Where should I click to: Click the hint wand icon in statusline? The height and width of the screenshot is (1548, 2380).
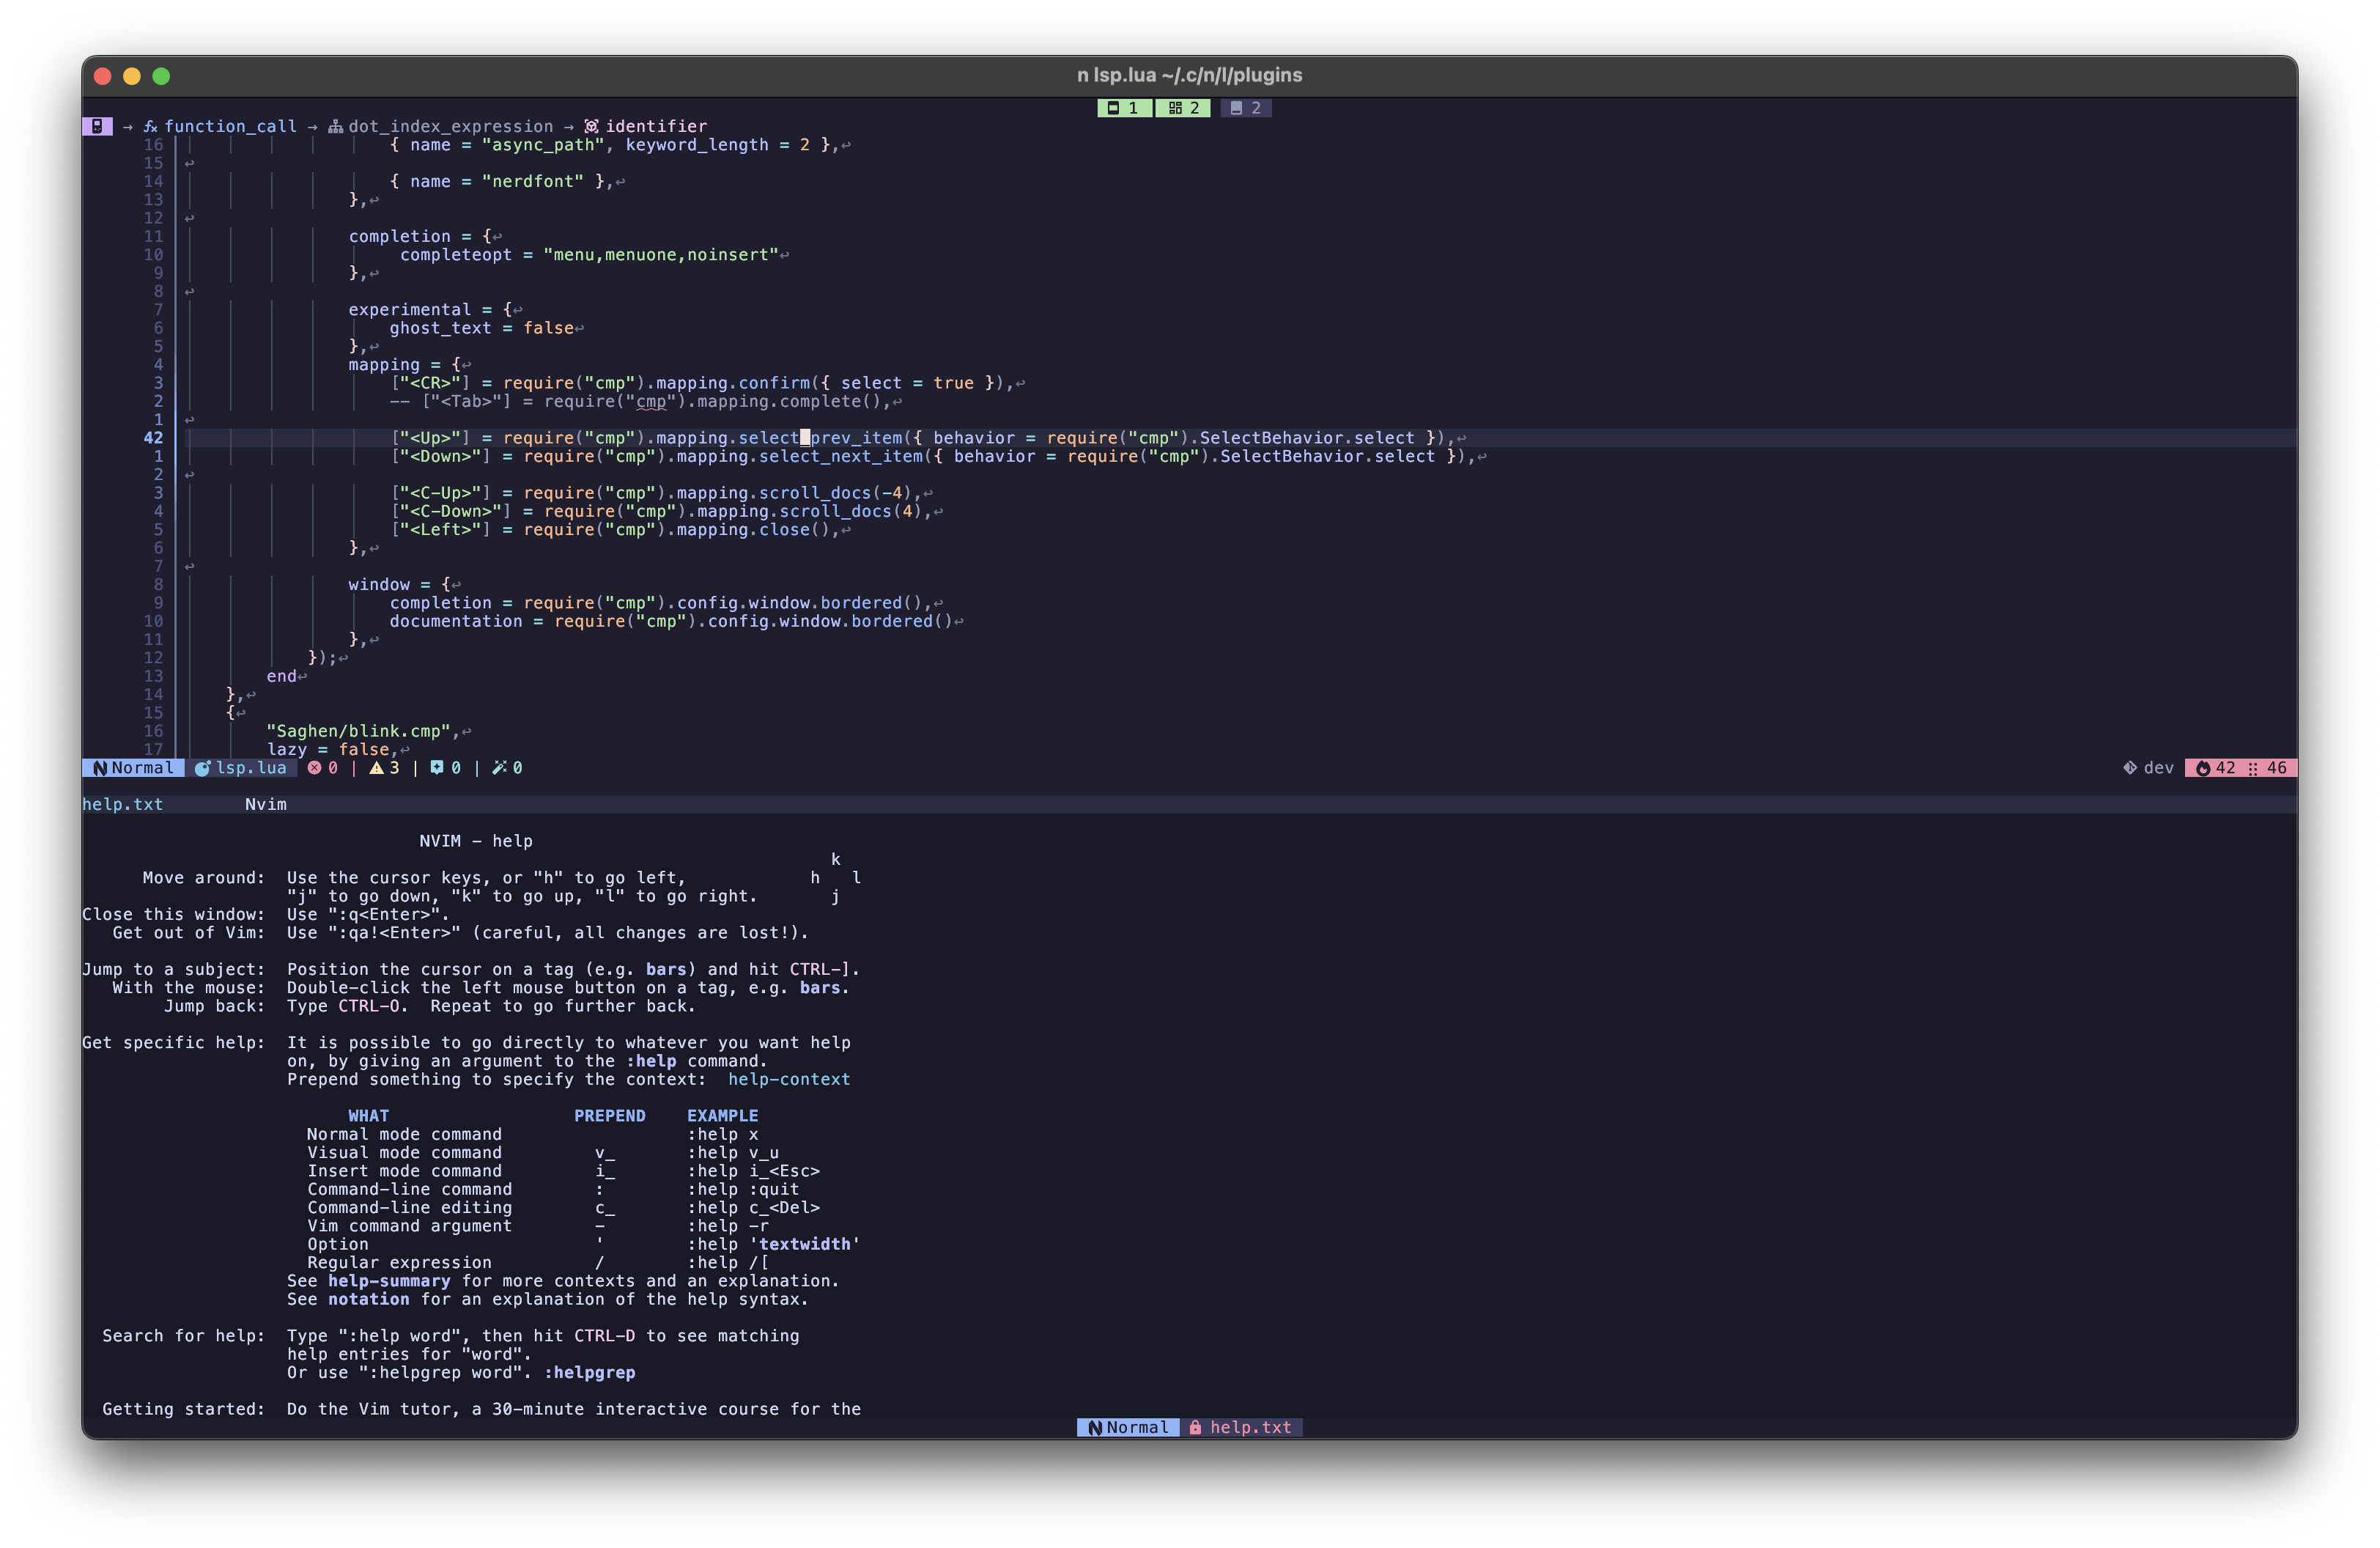coord(499,768)
